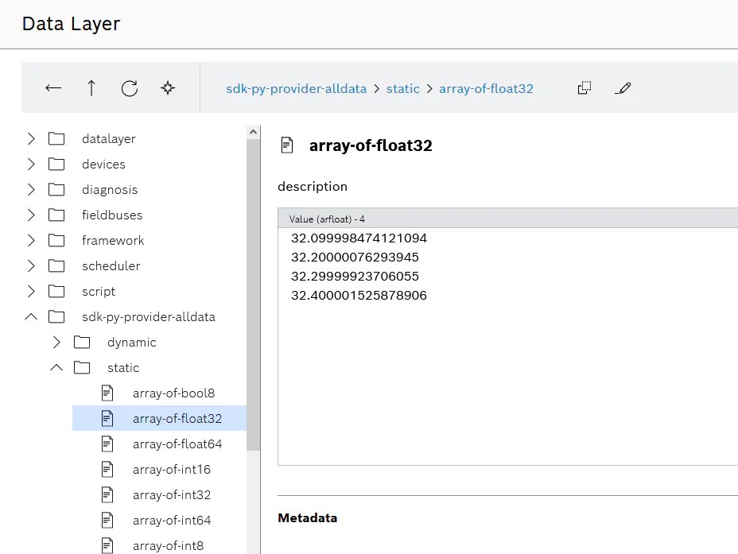The width and height of the screenshot is (738, 554).
Task: Expand the fieldbuses folder chevron
Action: (31, 215)
